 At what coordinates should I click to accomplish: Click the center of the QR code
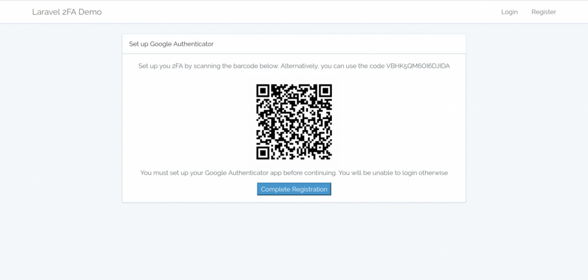294,122
